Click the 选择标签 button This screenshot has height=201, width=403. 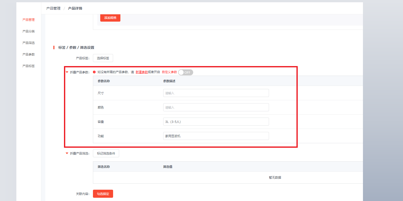click(x=103, y=58)
